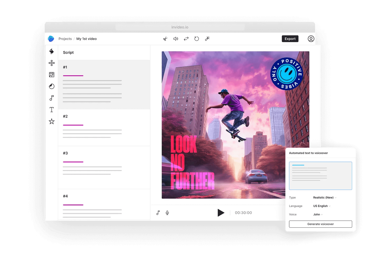Click the Export button
This screenshot has width=369, height=261.
click(x=290, y=39)
